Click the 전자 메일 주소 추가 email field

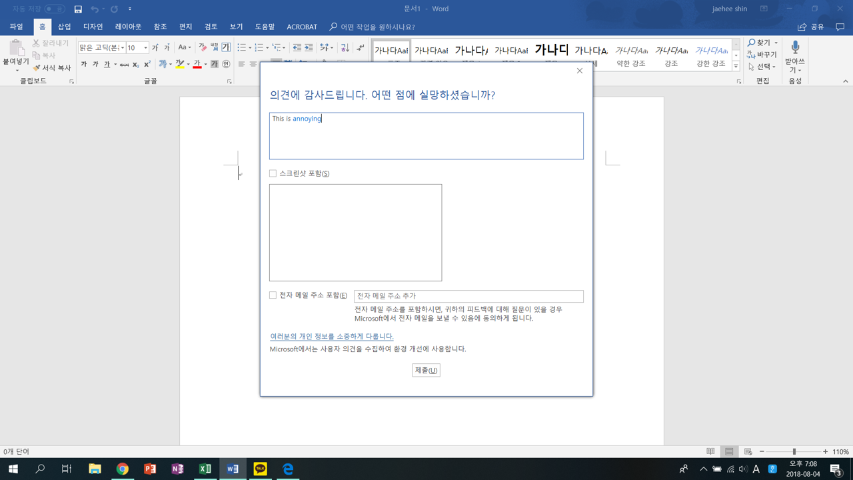coord(468,296)
